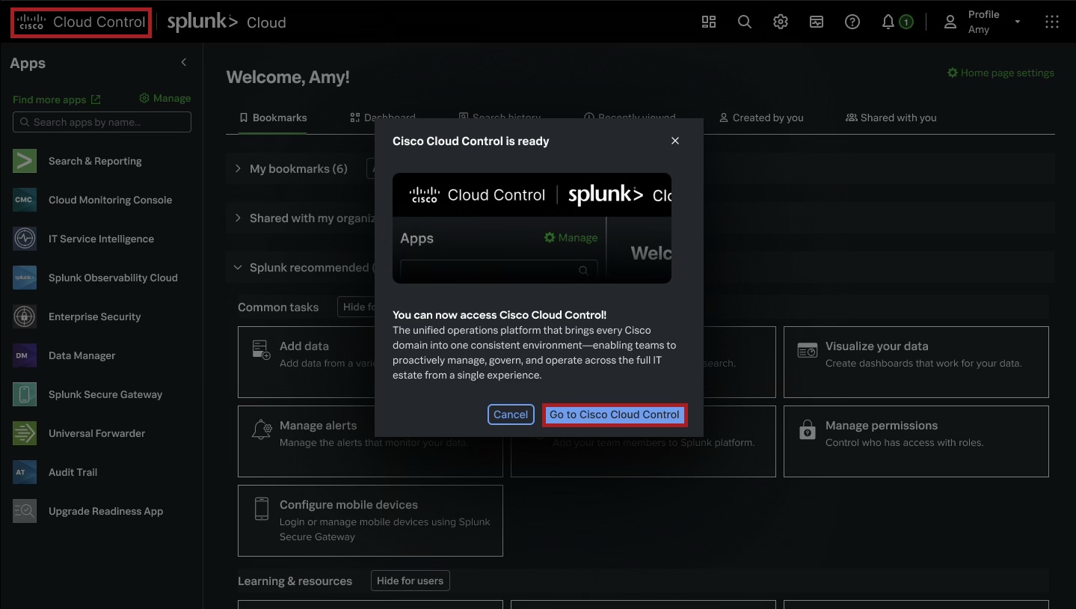Click the Learning & resources heading
Viewport: 1076px width, 609px height.
point(295,581)
